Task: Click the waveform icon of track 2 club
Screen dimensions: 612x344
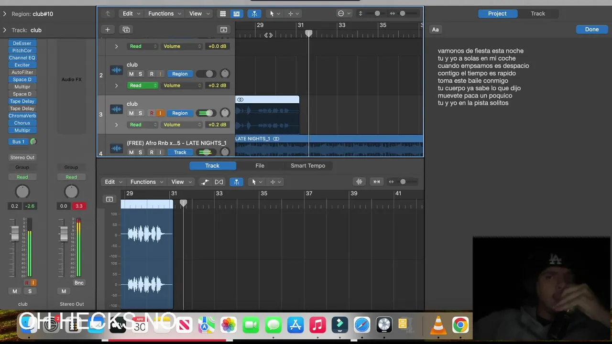Action: [116, 70]
